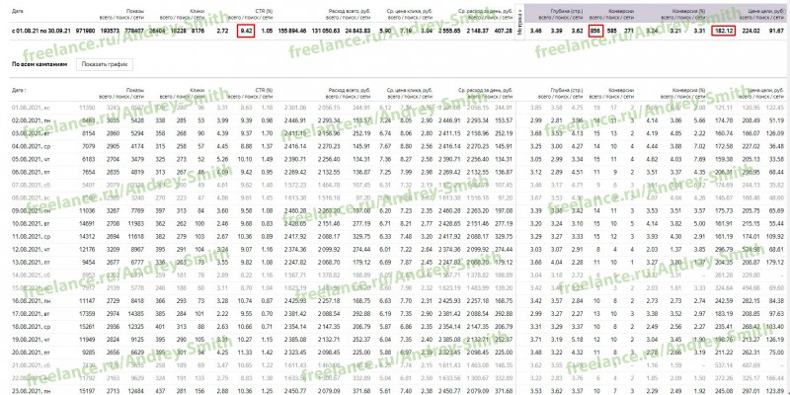The image size is (790, 395).
Task: Click Ср. цена клика, руб. daily table header
Action: pos(410,90)
